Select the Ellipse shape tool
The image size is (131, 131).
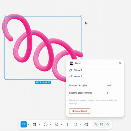(x=46, y=124)
